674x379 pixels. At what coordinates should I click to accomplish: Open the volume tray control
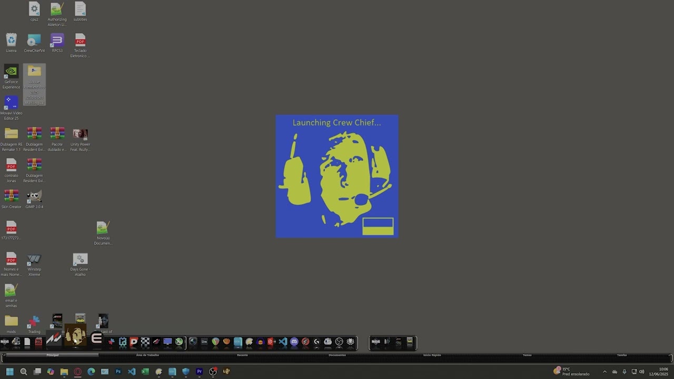click(x=641, y=372)
